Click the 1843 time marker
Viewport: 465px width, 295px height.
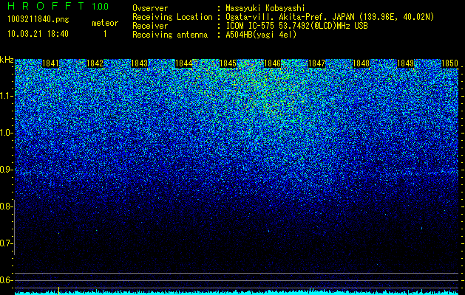click(x=140, y=63)
